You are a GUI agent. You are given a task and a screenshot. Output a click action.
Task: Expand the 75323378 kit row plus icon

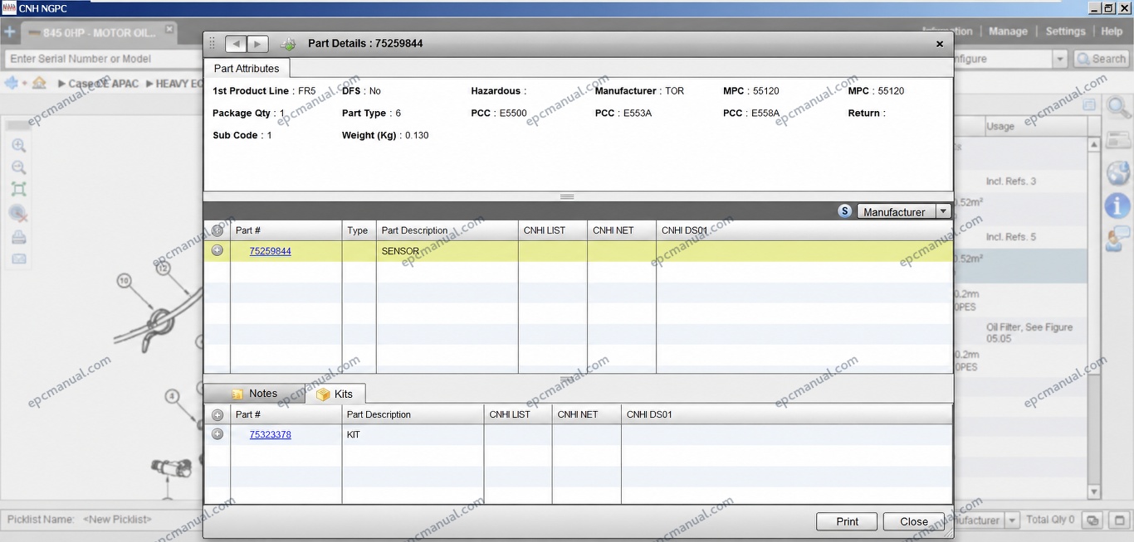coord(218,434)
